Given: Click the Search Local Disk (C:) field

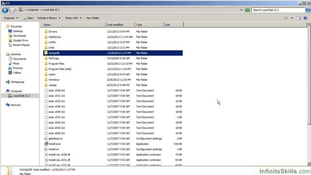Looking at the screenshot, I should click(278, 10).
